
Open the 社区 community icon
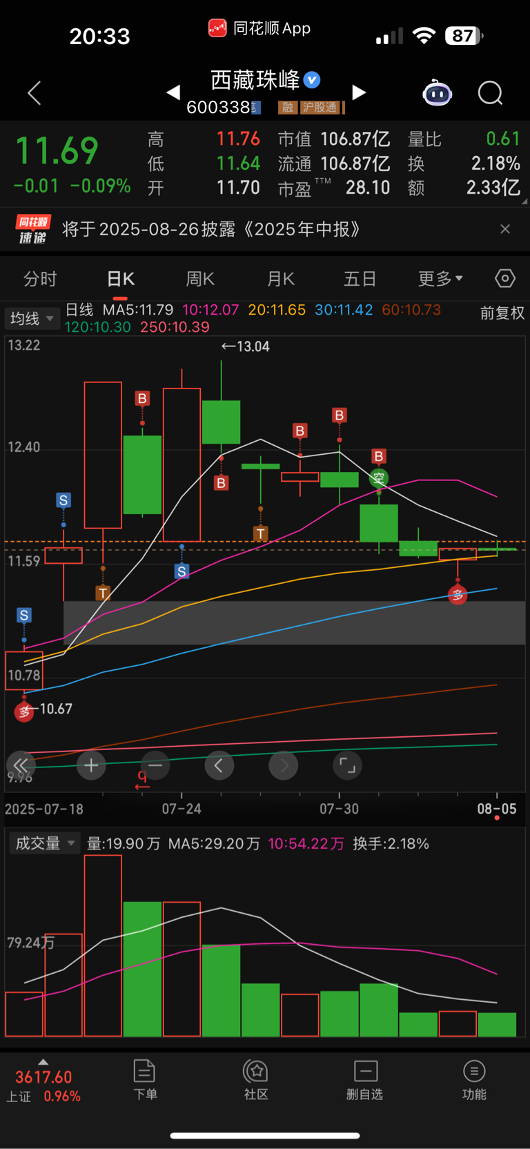point(256,1081)
